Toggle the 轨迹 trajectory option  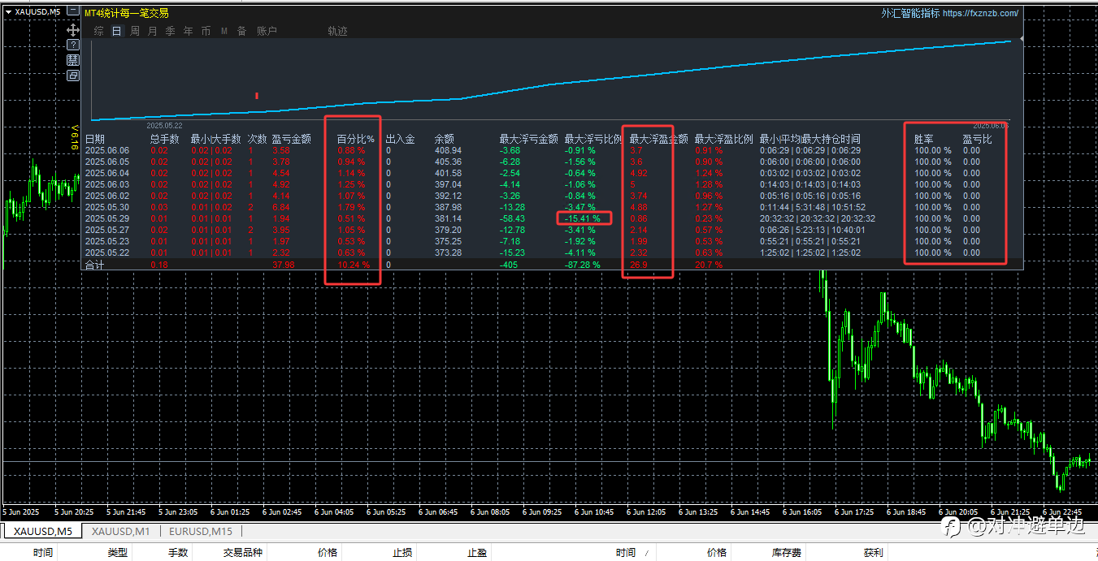coord(337,31)
